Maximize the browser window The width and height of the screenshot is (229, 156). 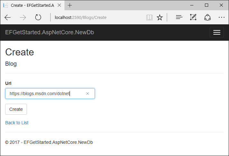click(206, 5)
